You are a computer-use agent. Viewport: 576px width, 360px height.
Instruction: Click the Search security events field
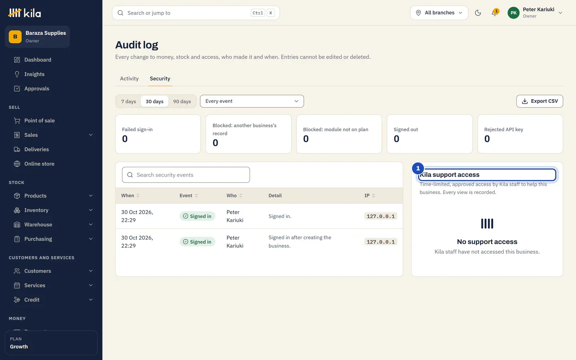coord(186,175)
